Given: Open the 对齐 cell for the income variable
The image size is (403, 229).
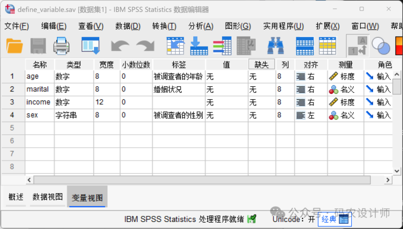Looking at the screenshot, I should pos(311,103).
